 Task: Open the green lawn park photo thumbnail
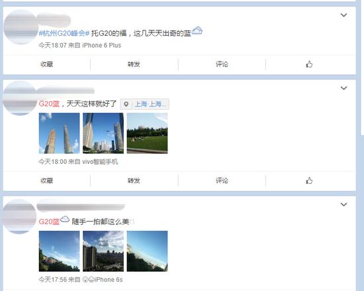coord(147,133)
